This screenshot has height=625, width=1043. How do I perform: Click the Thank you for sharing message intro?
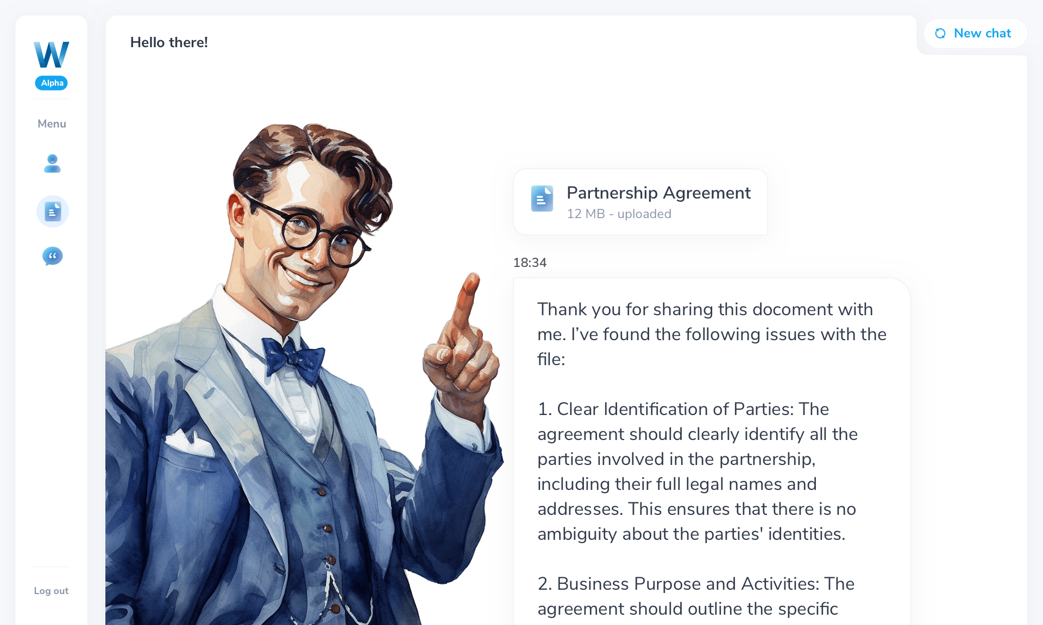click(712, 334)
